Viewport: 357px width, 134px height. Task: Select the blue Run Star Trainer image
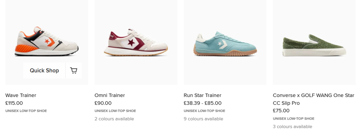225,44
